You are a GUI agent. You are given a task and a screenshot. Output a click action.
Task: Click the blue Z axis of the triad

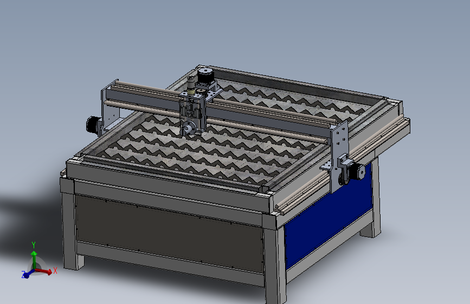pos(29,274)
